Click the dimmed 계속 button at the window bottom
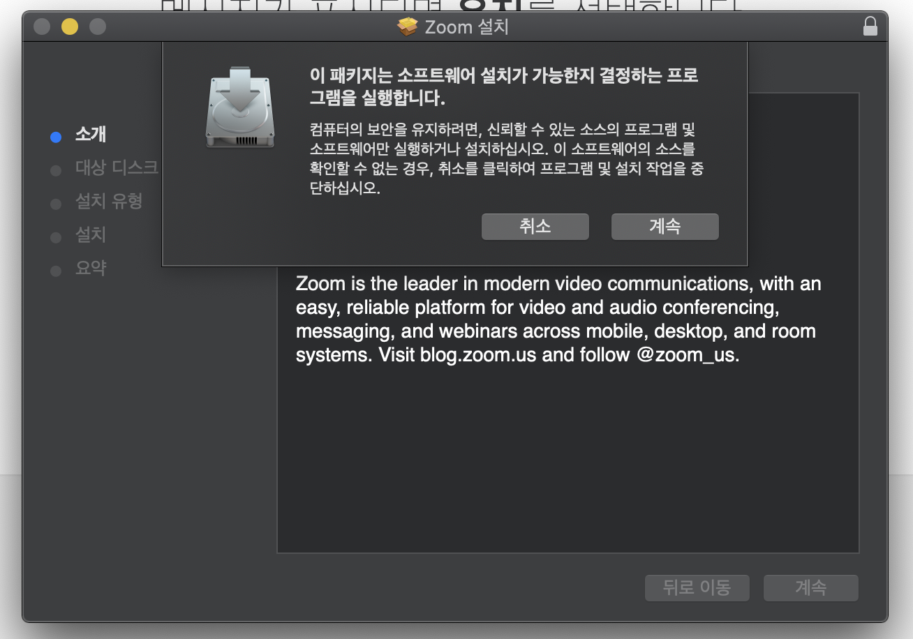 (810, 588)
